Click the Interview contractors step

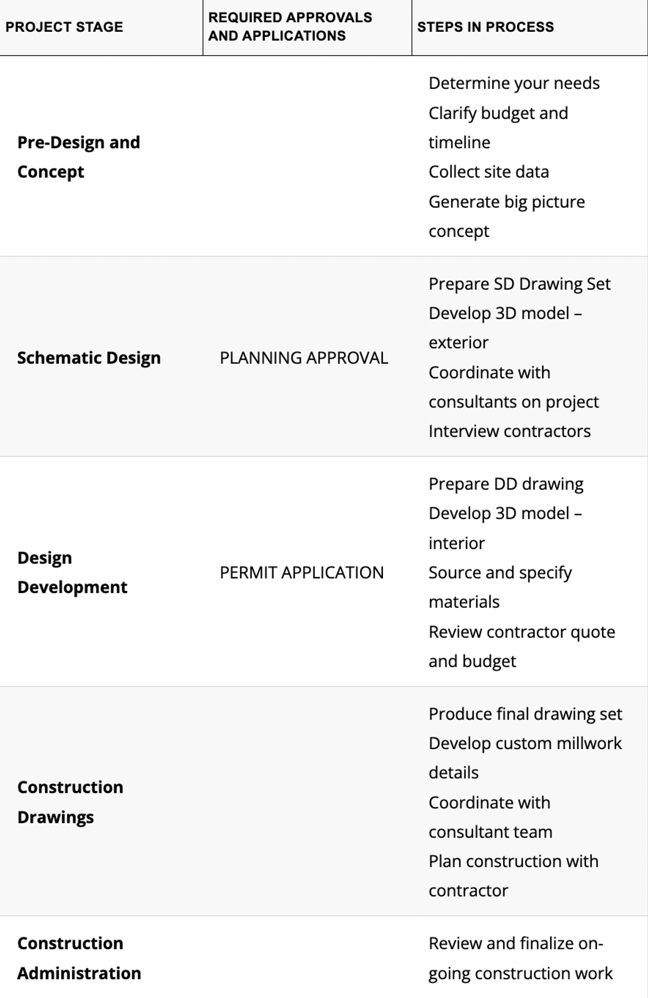(510, 431)
